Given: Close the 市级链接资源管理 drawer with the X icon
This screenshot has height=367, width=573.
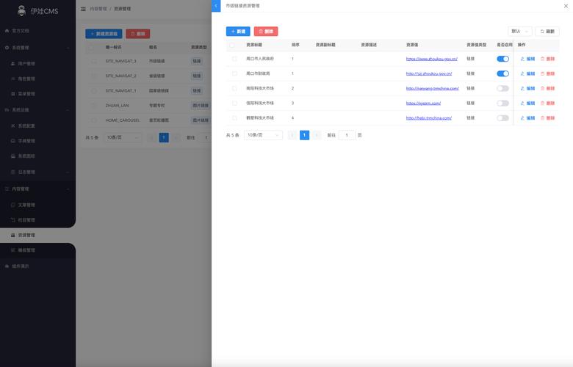Looking at the screenshot, I should pos(564,6).
